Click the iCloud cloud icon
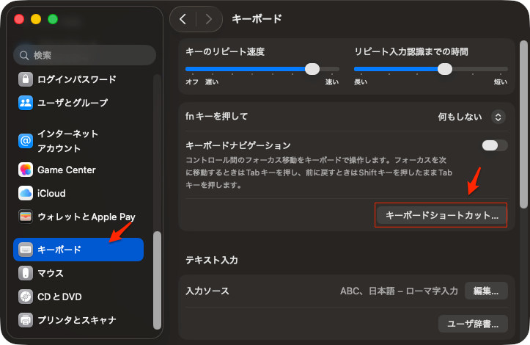 (x=26, y=193)
